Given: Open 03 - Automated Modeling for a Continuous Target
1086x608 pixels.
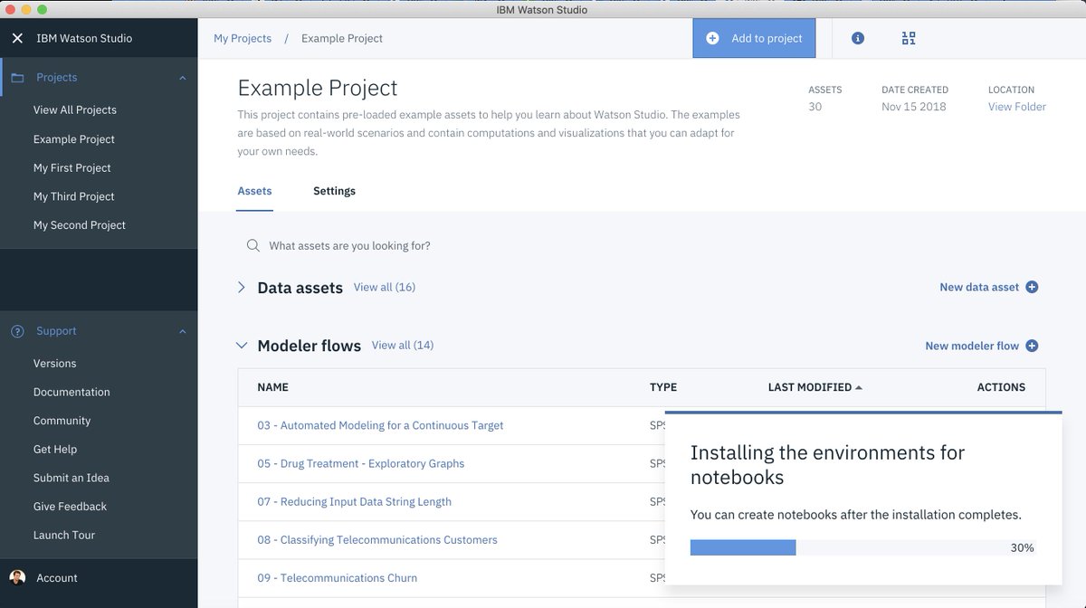Looking at the screenshot, I should tap(380, 425).
